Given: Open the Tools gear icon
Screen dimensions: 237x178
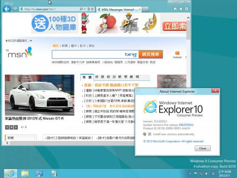Looking at the screenshot, I should (x=187, y=9).
